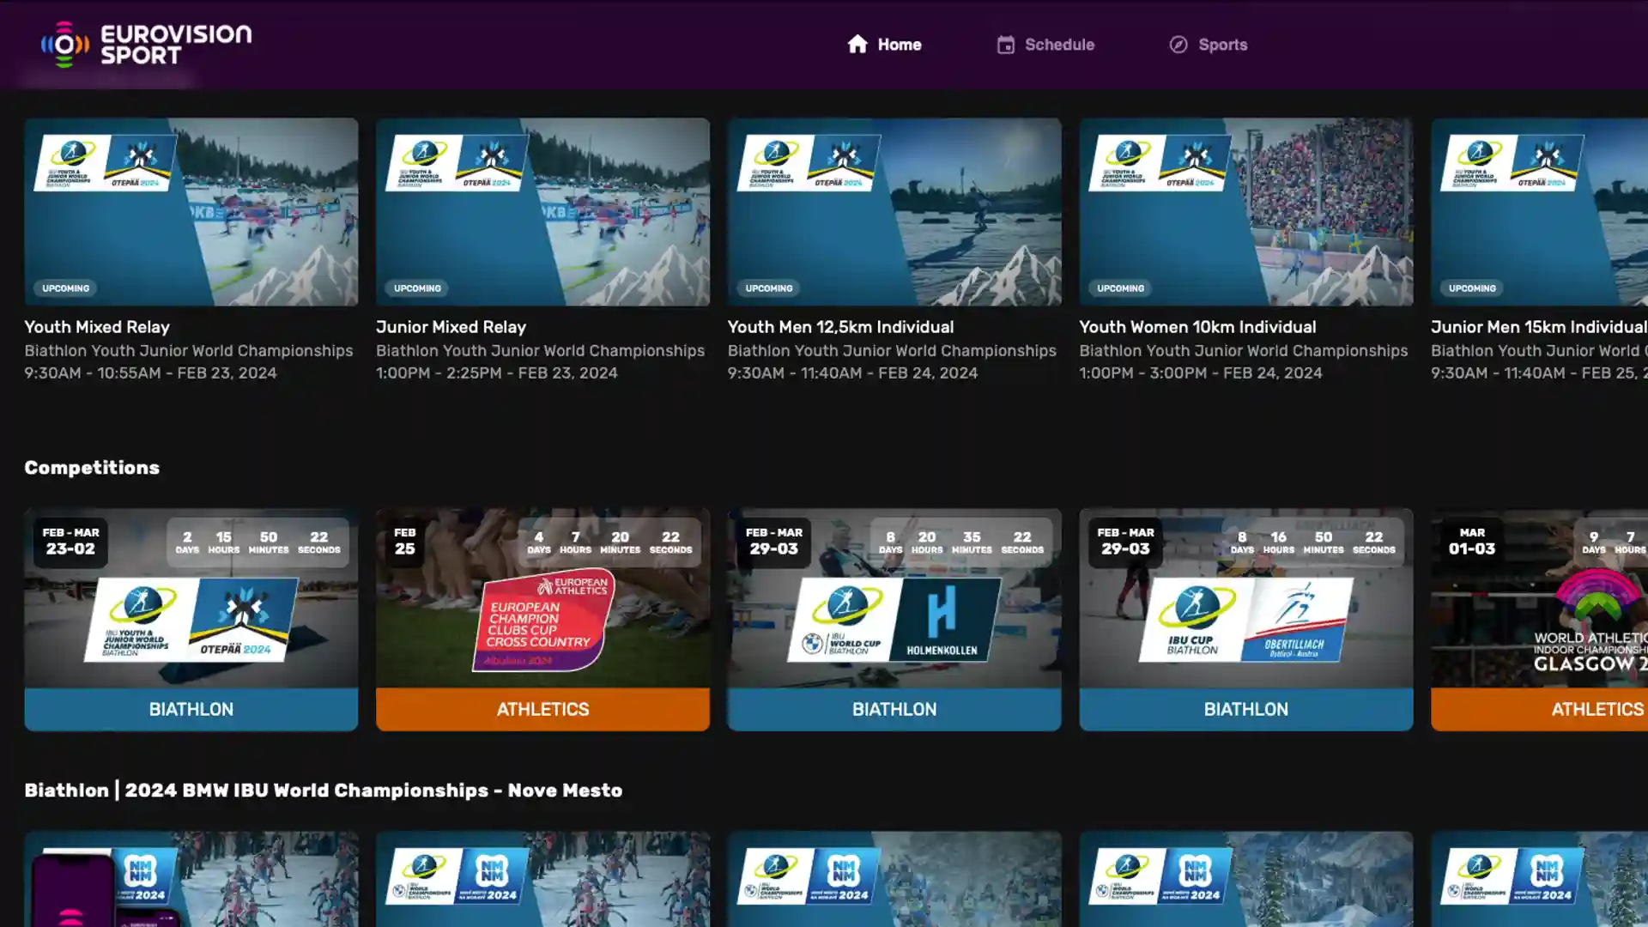Screen dimensions: 1648x927
Task: Click the Nove Mesto World Championships heading
Action: 324,790
